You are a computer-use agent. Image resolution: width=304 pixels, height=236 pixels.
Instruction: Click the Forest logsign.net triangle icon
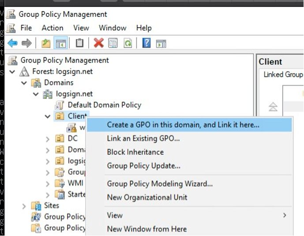24,71
